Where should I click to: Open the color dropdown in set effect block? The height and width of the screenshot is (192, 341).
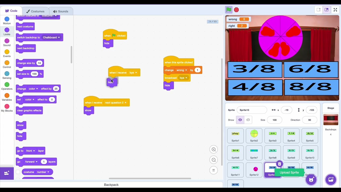tap(30, 100)
